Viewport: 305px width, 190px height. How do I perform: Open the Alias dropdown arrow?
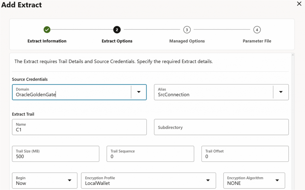tap(281, 92)
